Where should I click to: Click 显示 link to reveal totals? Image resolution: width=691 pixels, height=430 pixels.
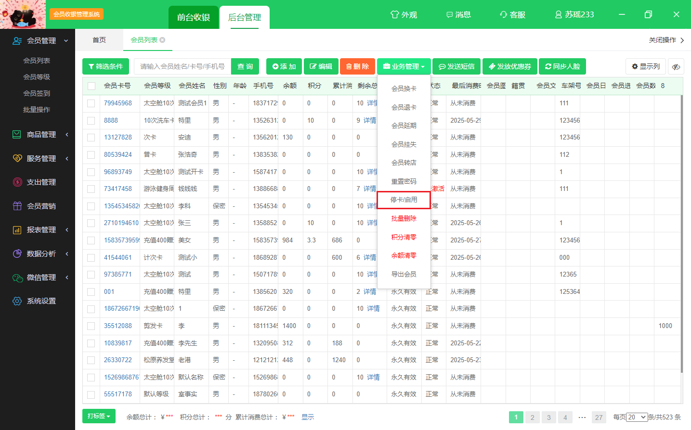308,417
